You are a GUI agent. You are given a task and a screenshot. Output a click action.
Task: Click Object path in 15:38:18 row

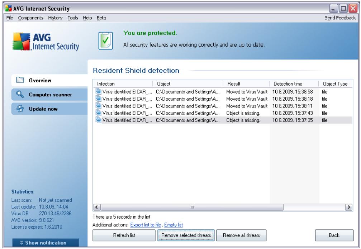click(187, 99)
